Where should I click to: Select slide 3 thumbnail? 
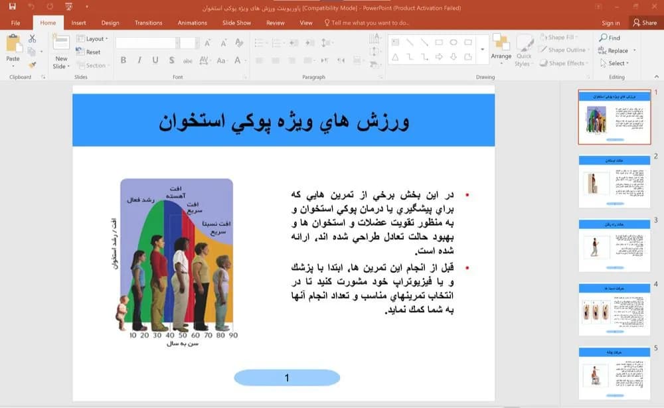[x=614, y=245]
